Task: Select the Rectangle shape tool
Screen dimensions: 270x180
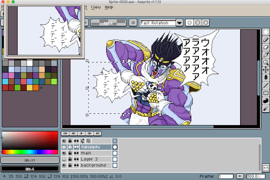Action: click(x=265, y=93)
